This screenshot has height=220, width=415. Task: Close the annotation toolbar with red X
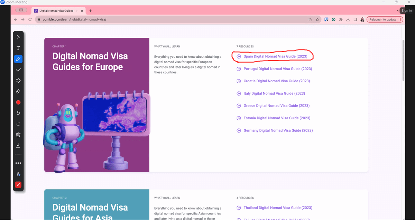18,185
